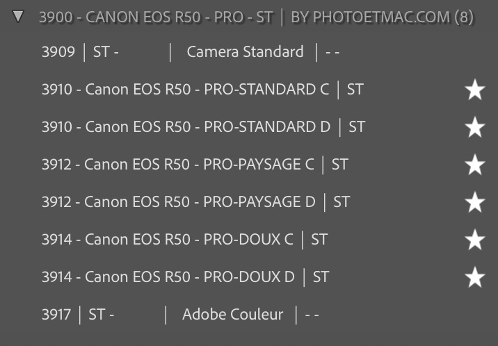Viewport: 498px width, 346px height.
Task: Select the 3917 ST profile number prefix
Action: 56,315
